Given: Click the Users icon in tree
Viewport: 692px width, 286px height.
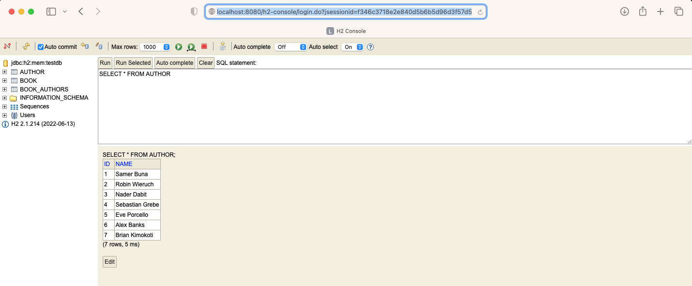Looking at the screenshot, I should [14, 115].
